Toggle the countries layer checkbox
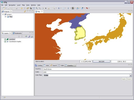The image size is (134, 100). coord(5,39)
